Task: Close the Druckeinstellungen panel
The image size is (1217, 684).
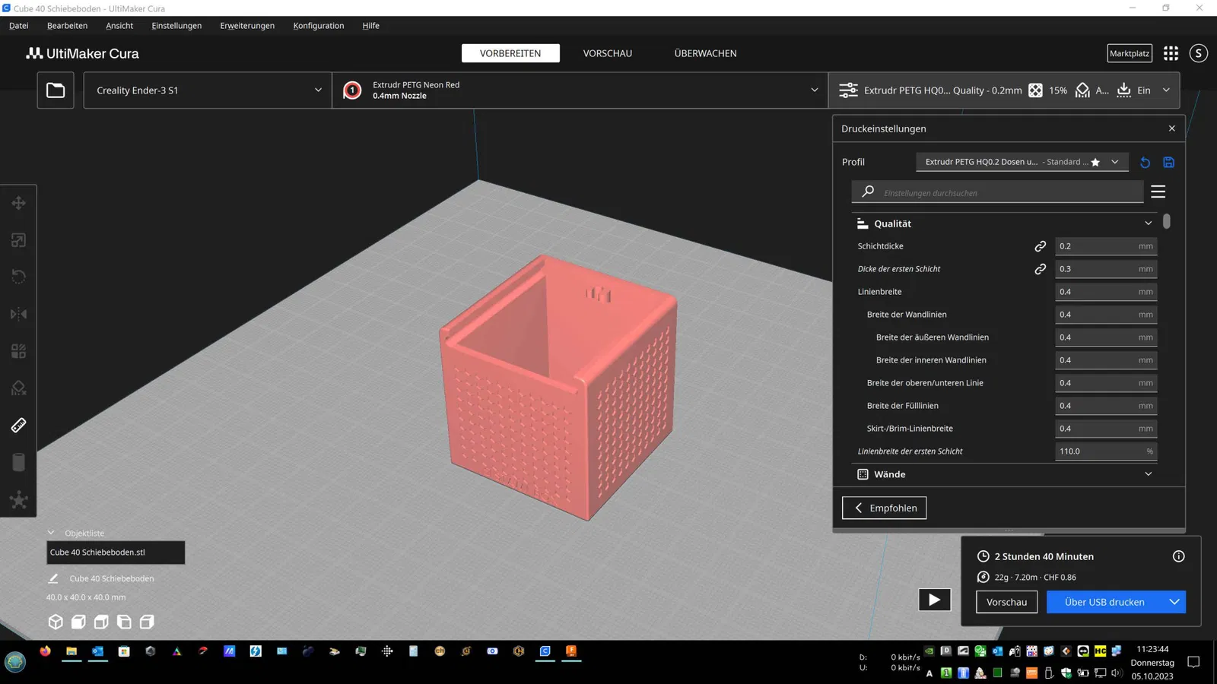Action: [x=1172, y=128]
